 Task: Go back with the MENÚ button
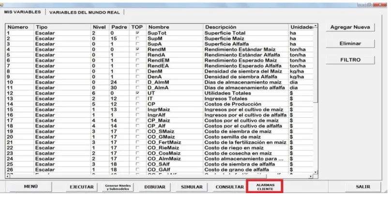pos(30,186)
